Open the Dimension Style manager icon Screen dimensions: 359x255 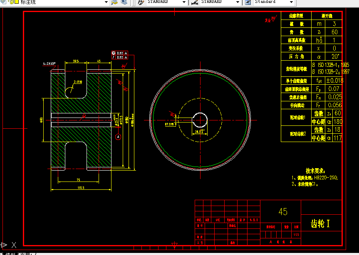(195, 2)
